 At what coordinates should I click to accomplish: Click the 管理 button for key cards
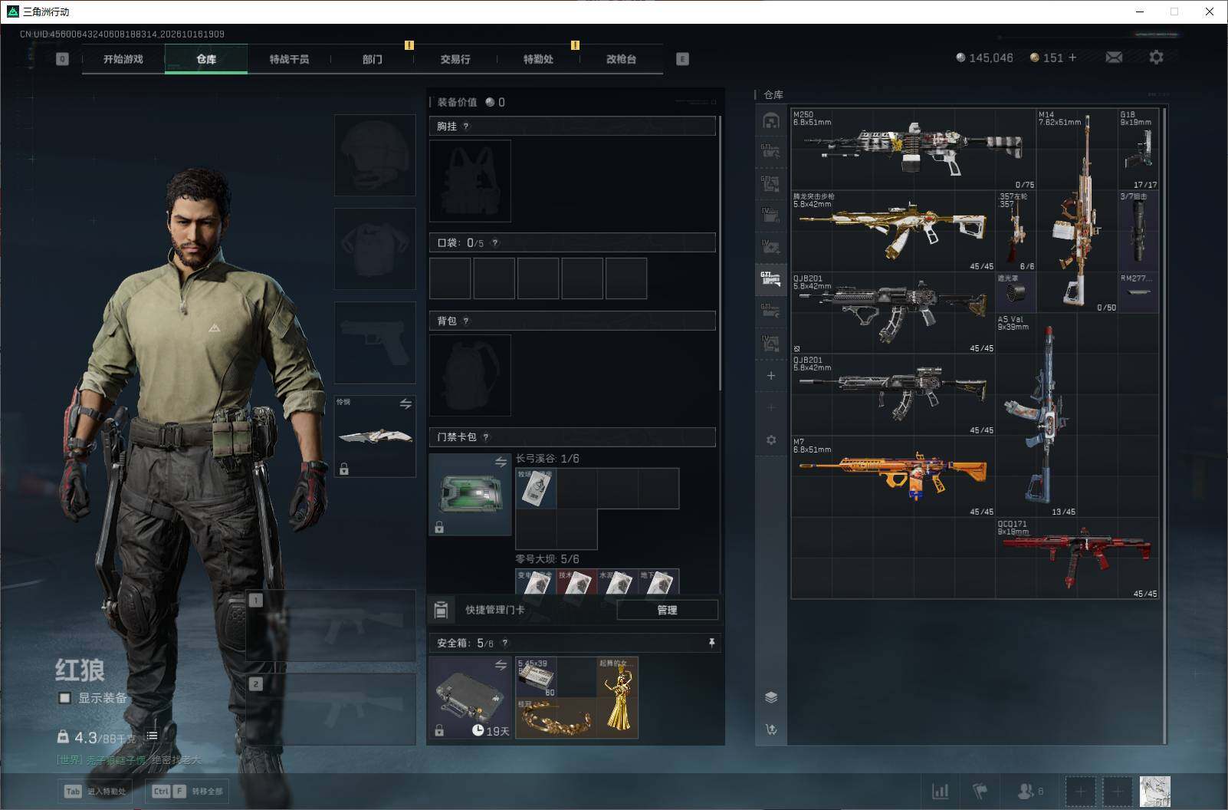click(x=667, y=610)
